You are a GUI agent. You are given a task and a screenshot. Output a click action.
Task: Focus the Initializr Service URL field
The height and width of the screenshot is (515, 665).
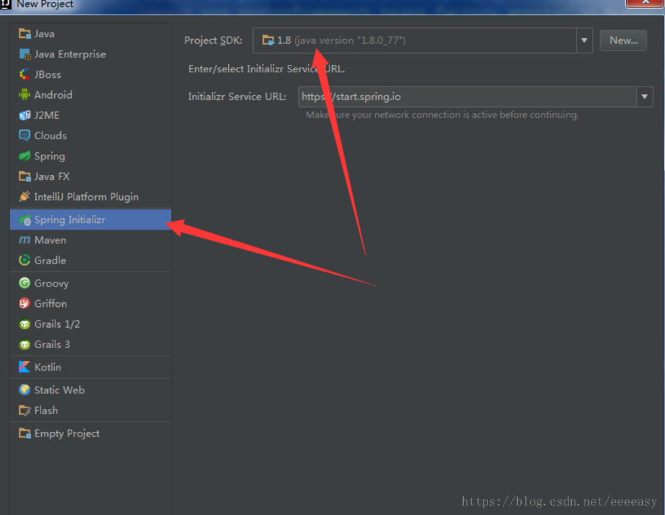point(467,97)
